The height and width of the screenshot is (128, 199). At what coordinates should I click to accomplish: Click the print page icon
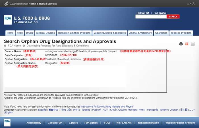(181, 44)
